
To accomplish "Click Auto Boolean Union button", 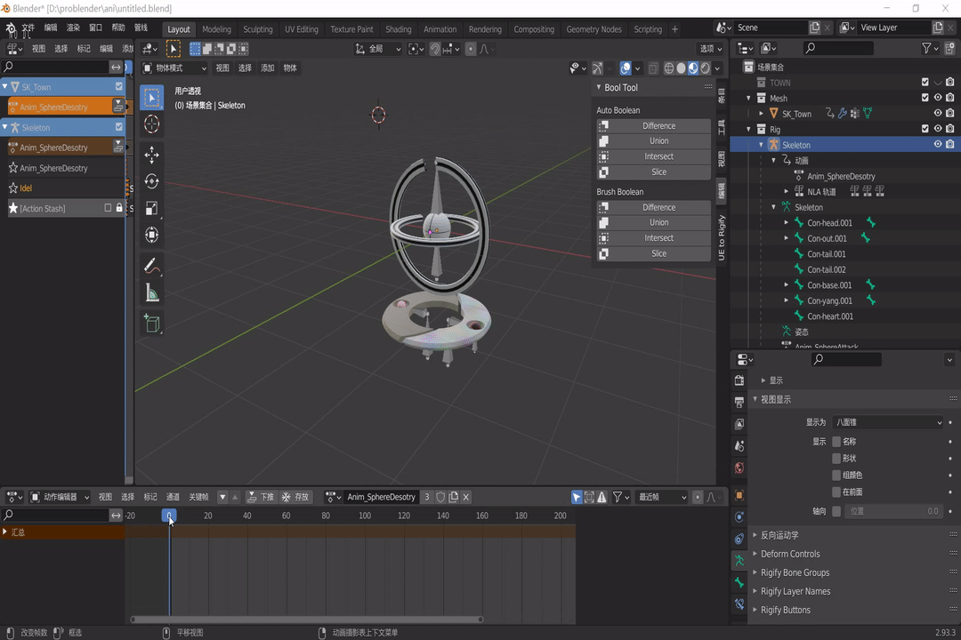I will click(x=653, y=140).
